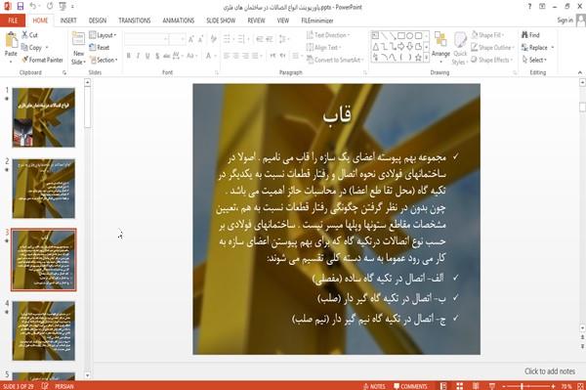586x390 pixels.
Task: Switch to the TRANSITIONS tab
Action: tap(135, 21)
